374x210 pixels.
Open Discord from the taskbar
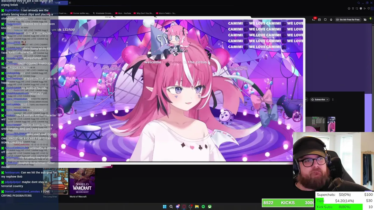click(x=178, y=207)
